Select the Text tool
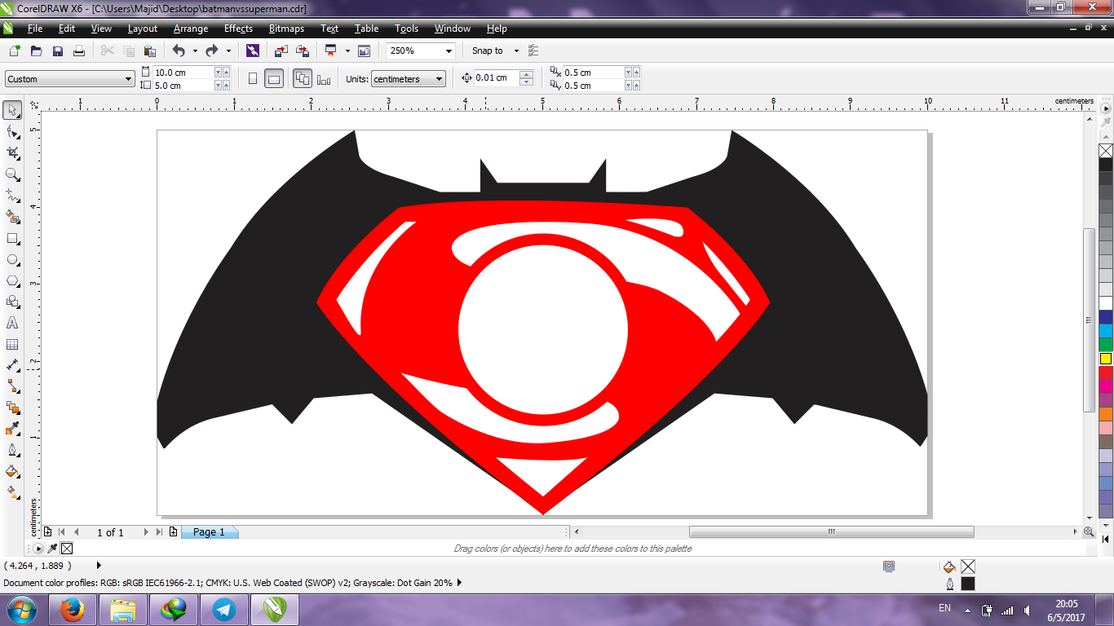 [12, 323]
